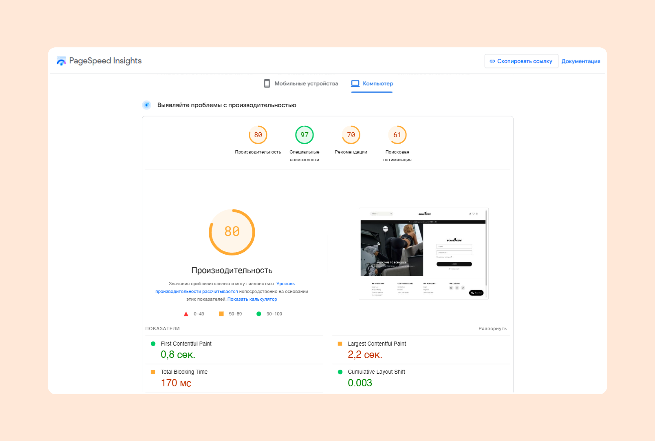Click the Выявляйте проблемы с производительностью heading
Image resolution: width=655 pixels, height=441 pixels.
coord(227,105)
